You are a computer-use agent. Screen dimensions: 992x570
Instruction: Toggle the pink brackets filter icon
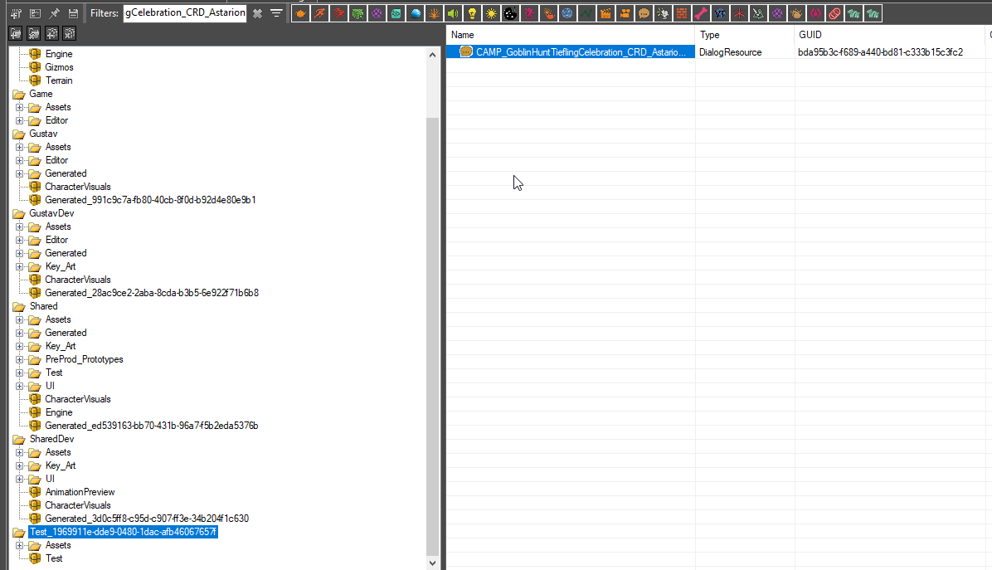(815, 13)
